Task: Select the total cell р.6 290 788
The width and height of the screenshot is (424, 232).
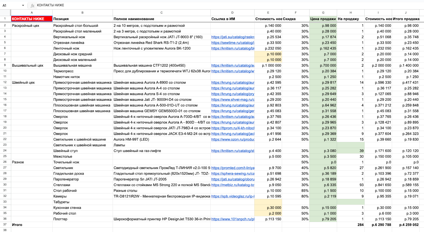Action: click(x=378, y=225)
